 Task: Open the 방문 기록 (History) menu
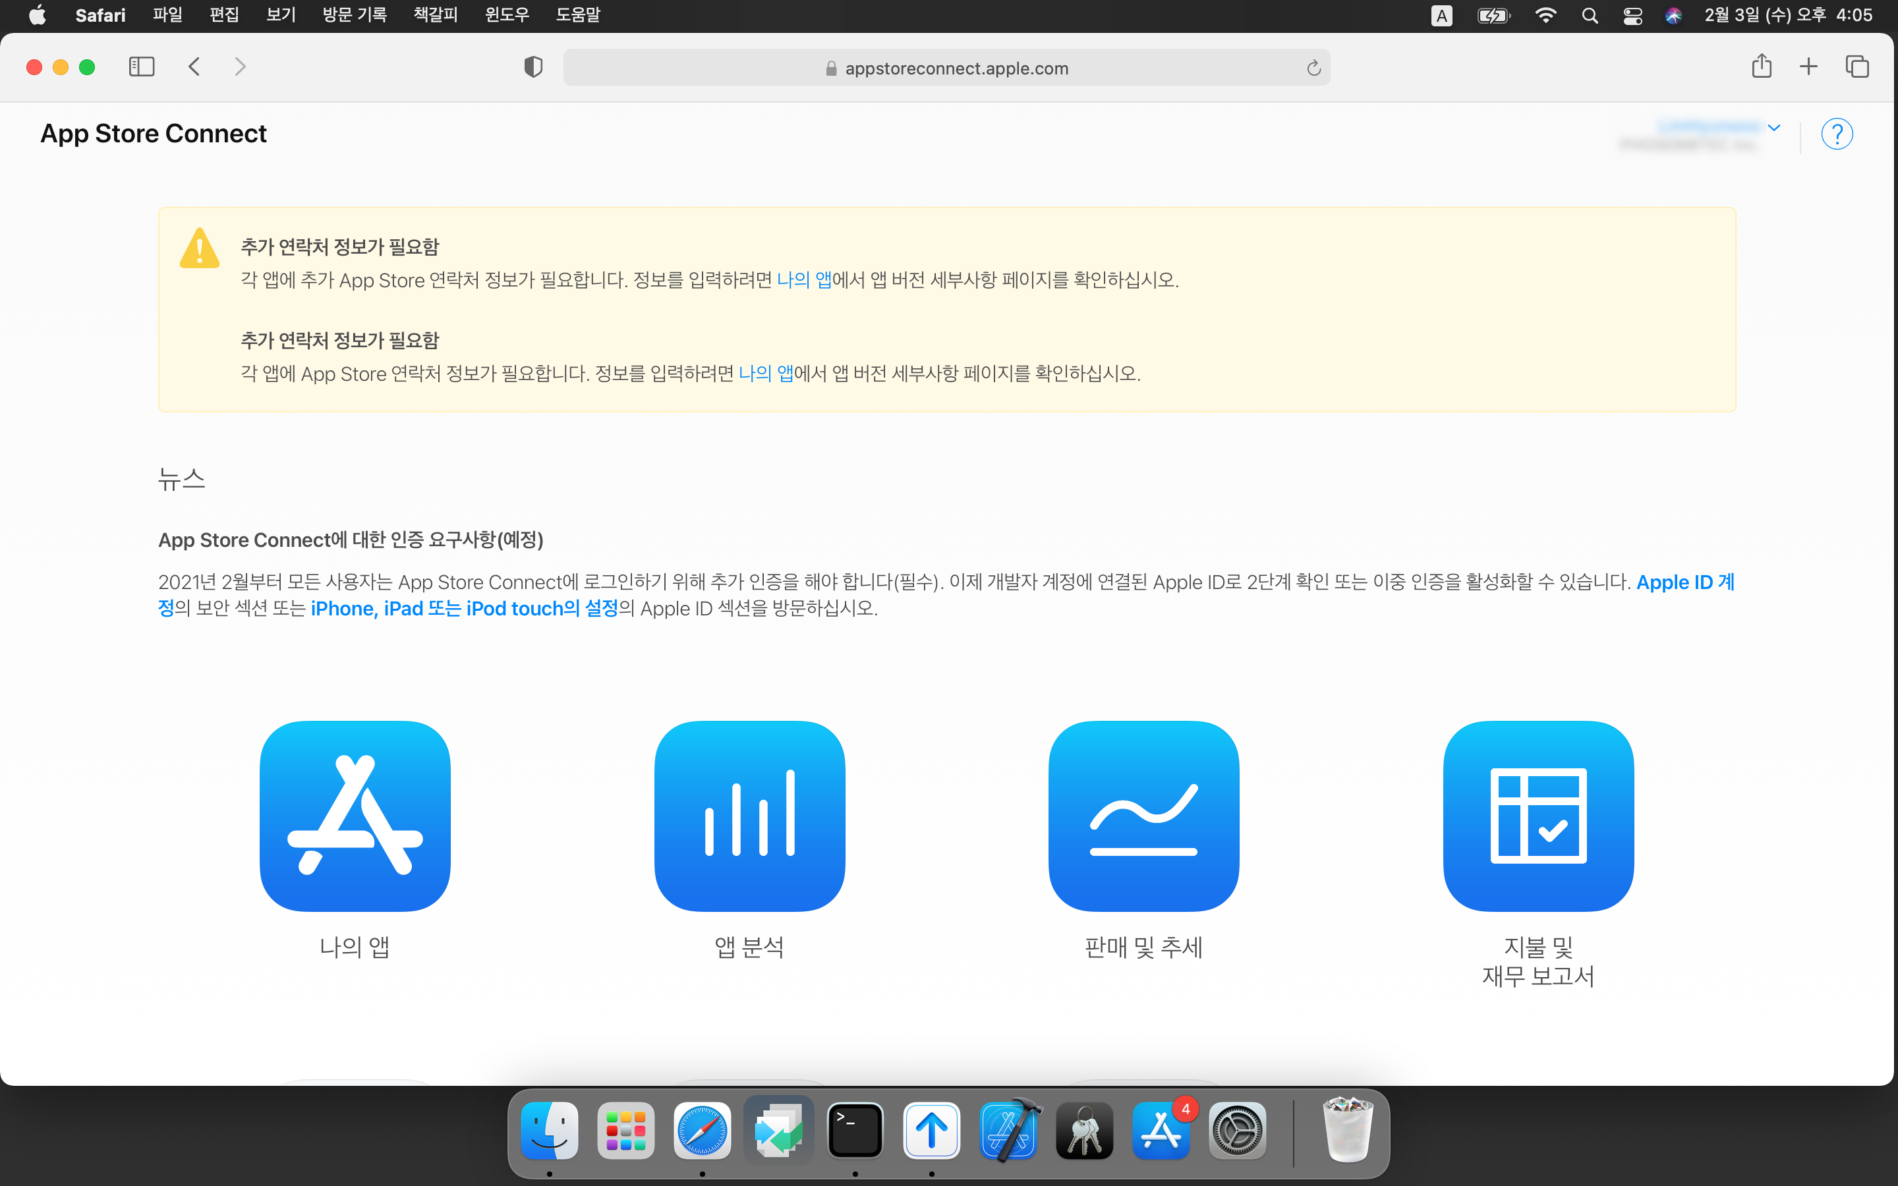coord(355,15)
